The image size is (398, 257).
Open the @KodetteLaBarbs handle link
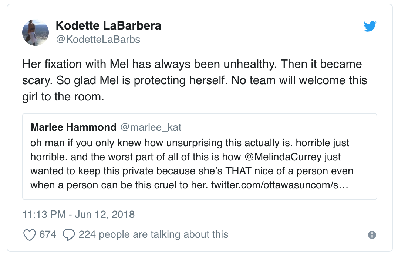[98, 40]
